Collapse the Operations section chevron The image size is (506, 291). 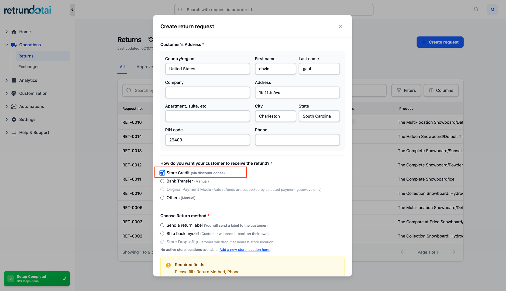pos(7,45)
